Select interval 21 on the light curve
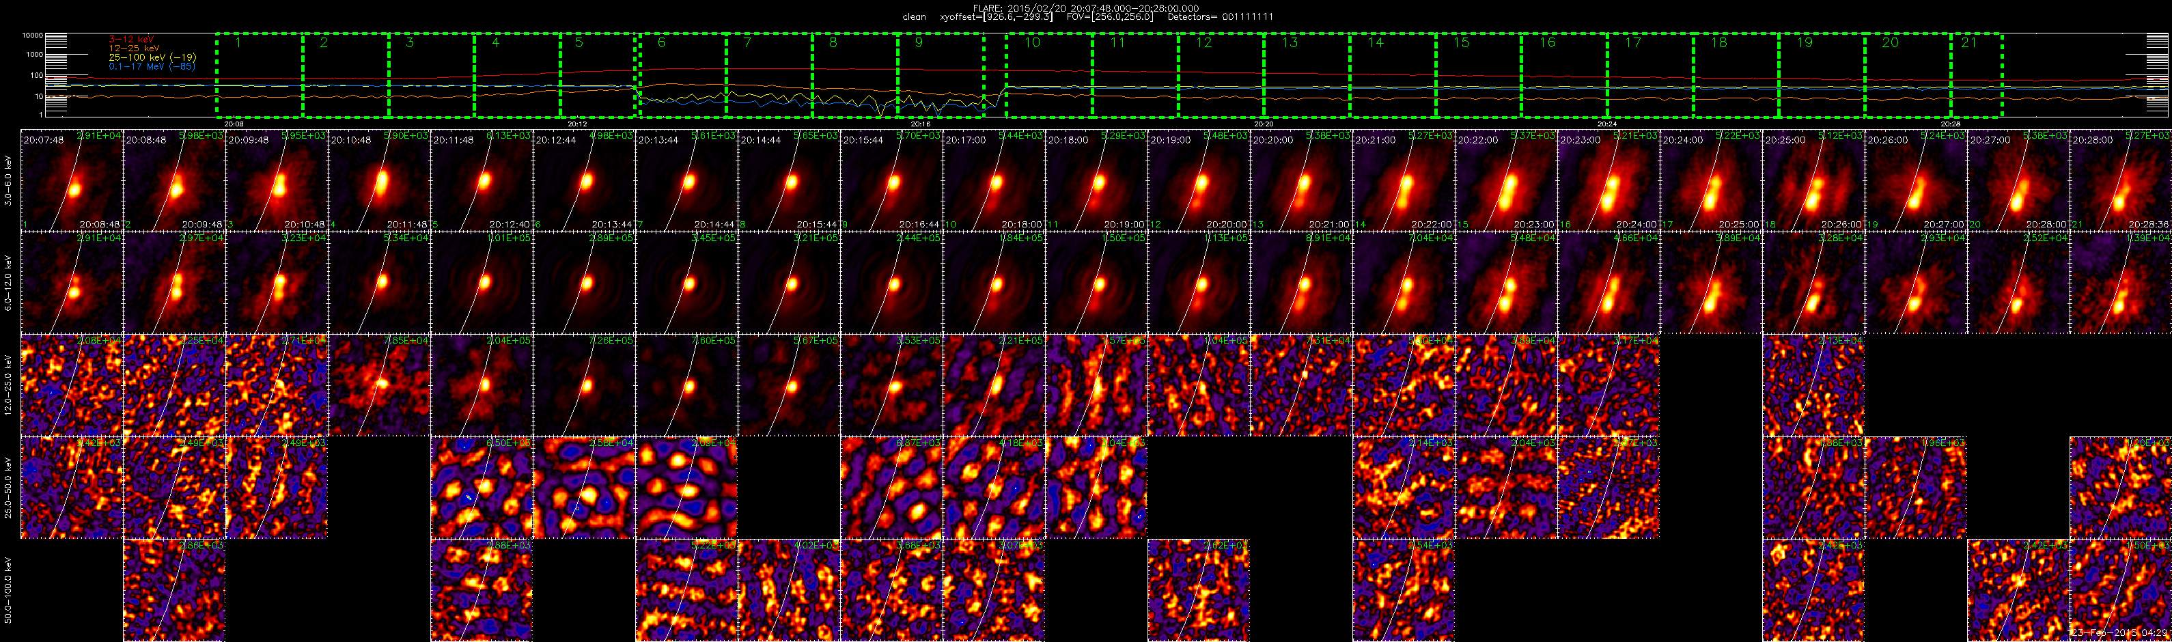 point(1977,75)
